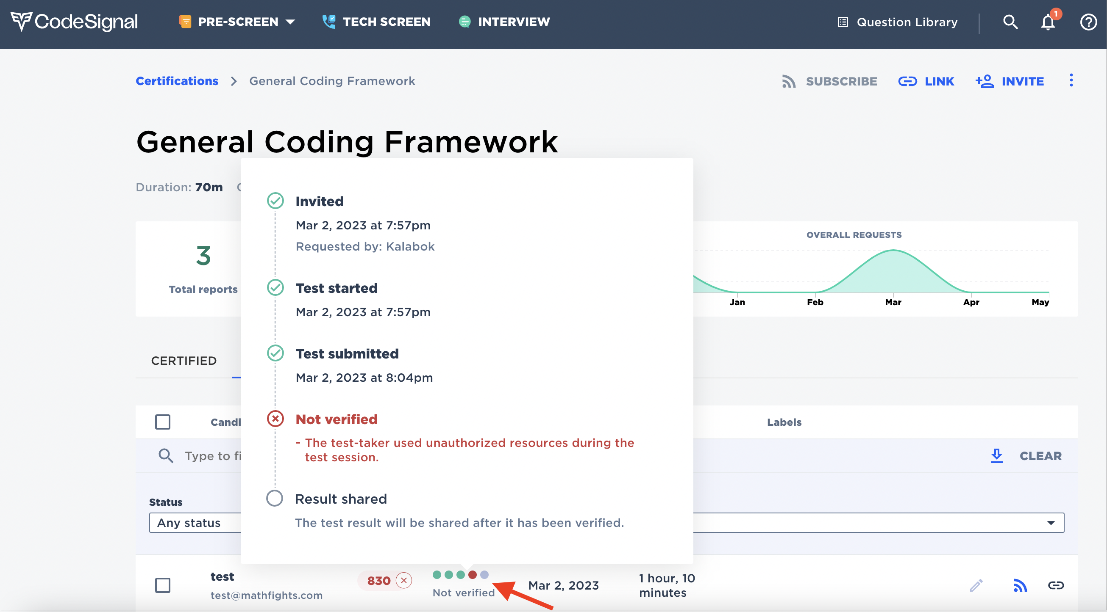Go to the Certifications breadcrumb link
The height and width of the screenshot is (612, 1107).
tap(177, 81)
